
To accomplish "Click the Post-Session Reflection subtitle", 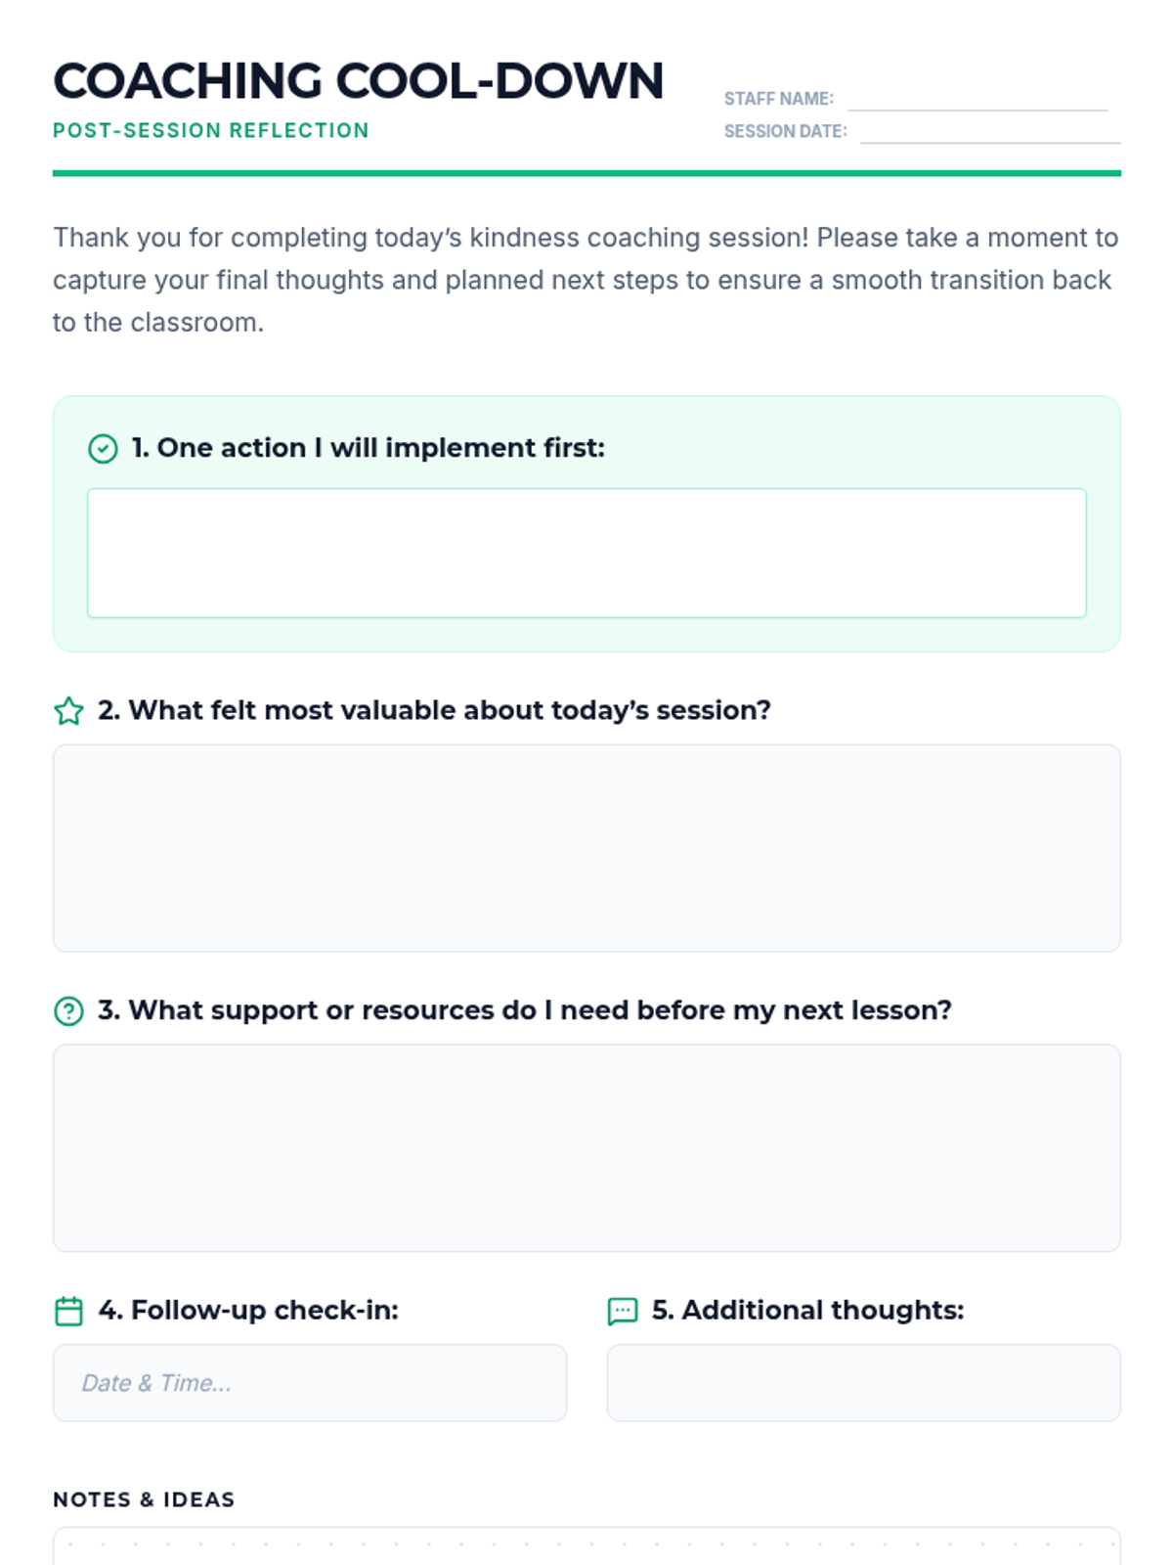I will click(211, 131).
